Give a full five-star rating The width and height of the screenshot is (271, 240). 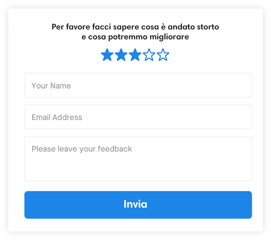[163, 55]
